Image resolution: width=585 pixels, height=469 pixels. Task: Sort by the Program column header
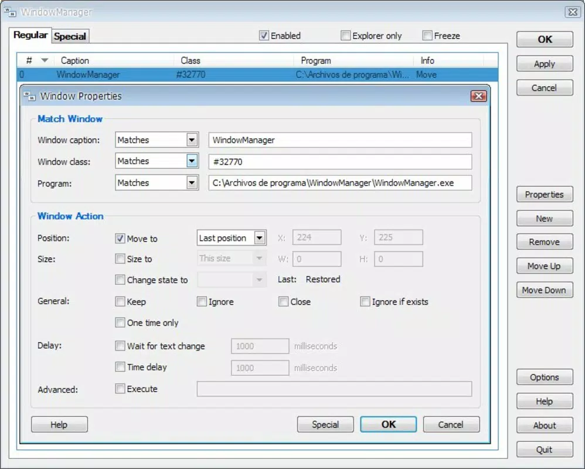tap(353, 60)
